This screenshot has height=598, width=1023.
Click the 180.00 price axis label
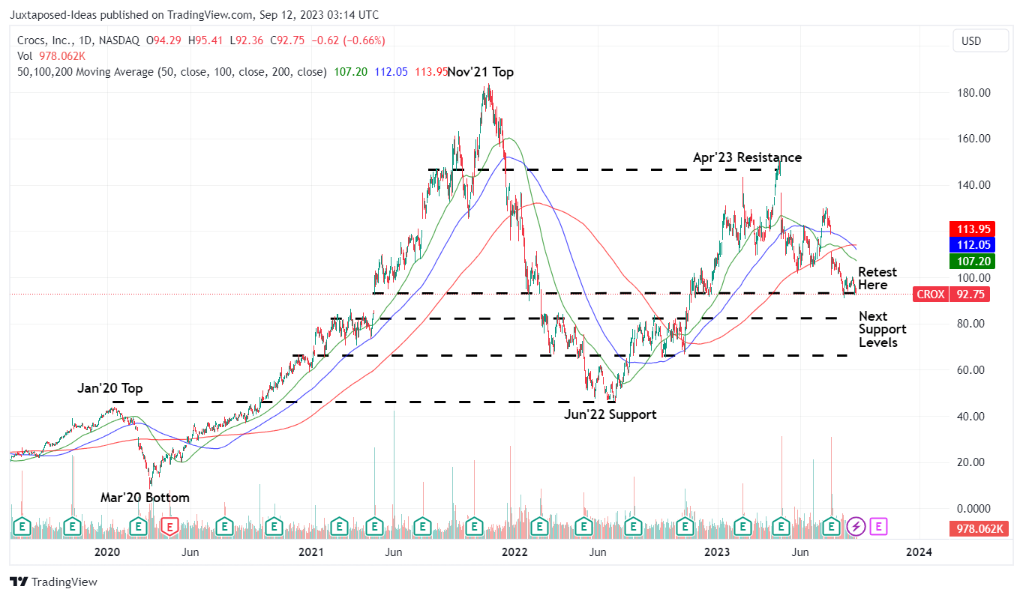point(975,93)
